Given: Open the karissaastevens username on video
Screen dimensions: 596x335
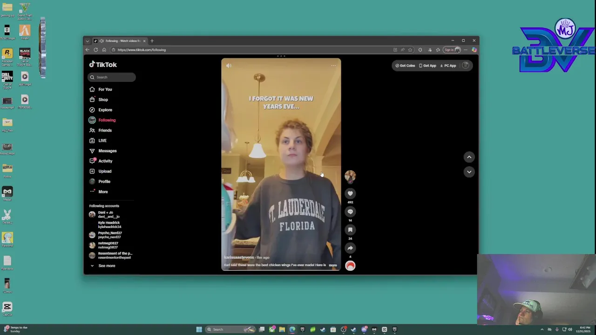Looking at the screenshot, I should point(239,257).
